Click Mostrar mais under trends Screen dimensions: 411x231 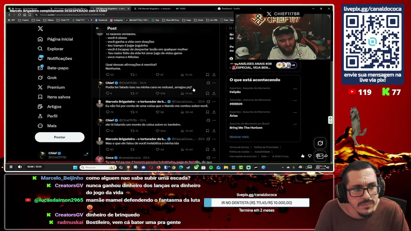239,137
